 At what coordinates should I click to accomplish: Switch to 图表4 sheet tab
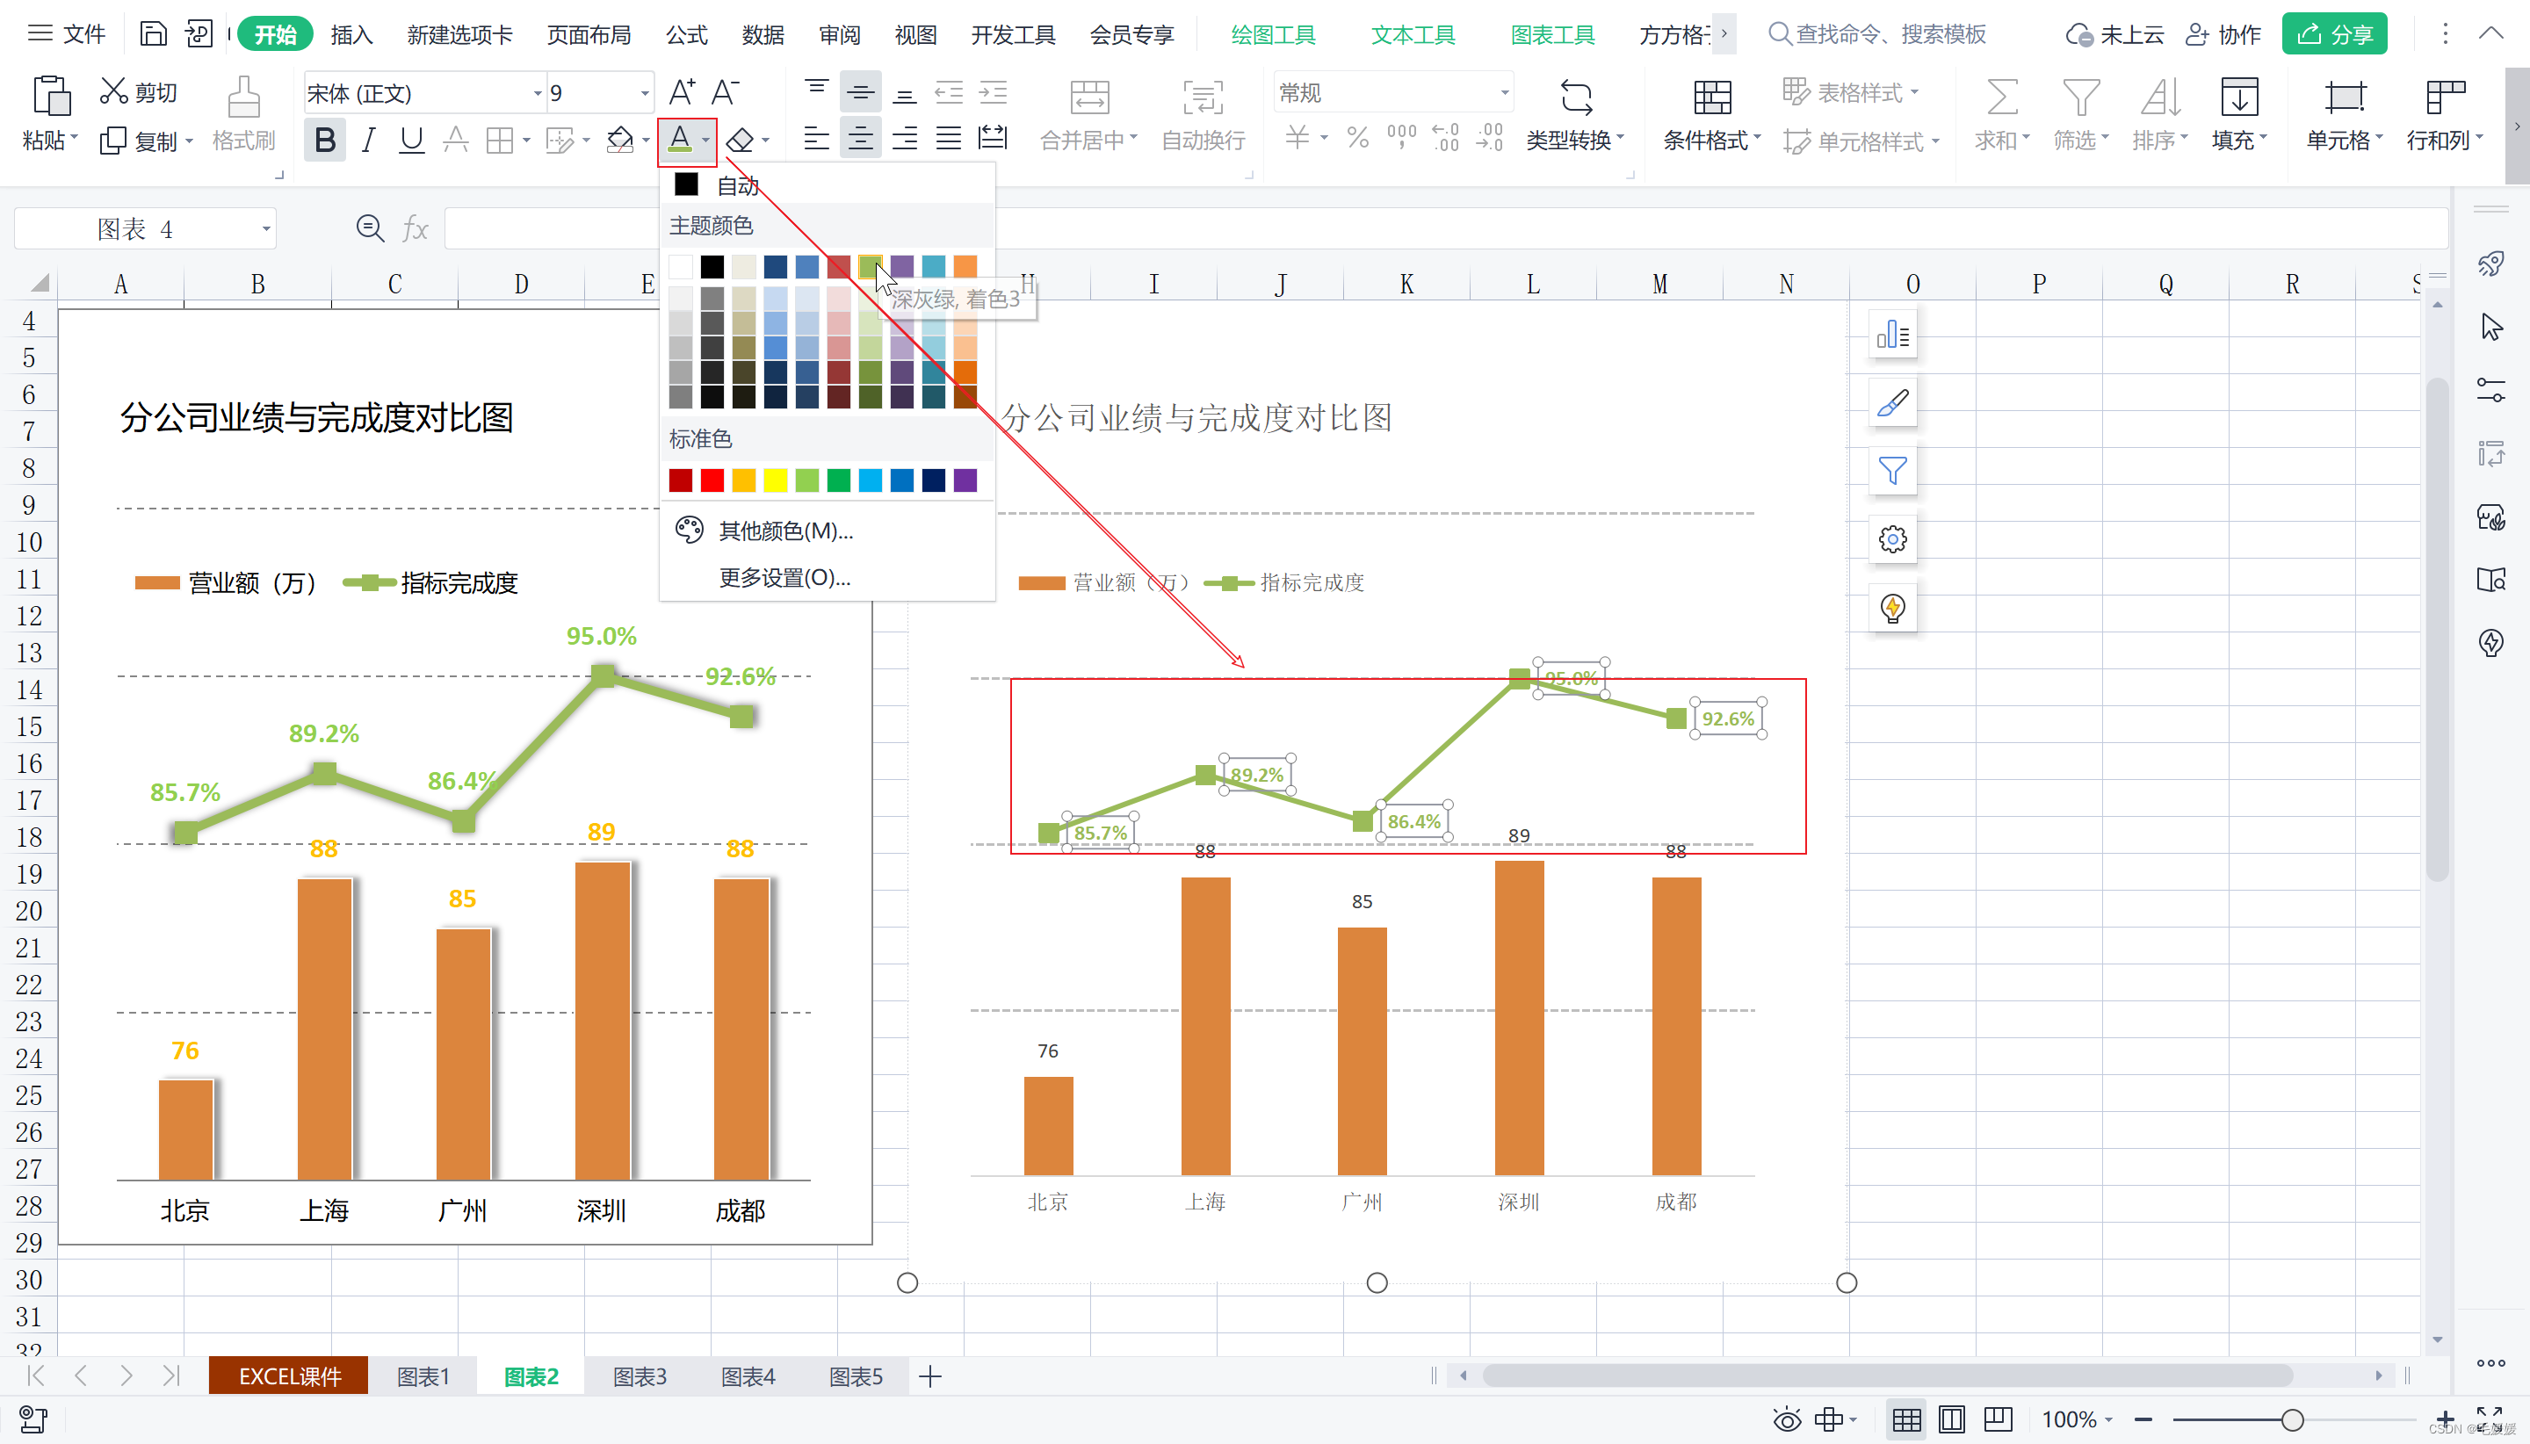pos(744,1373)
